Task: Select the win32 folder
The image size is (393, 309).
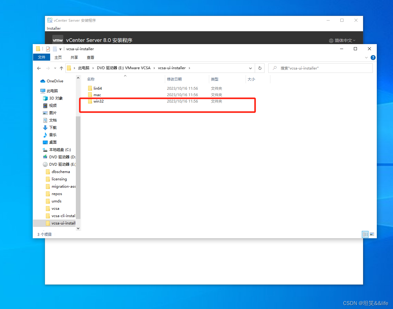Action: 98,101
